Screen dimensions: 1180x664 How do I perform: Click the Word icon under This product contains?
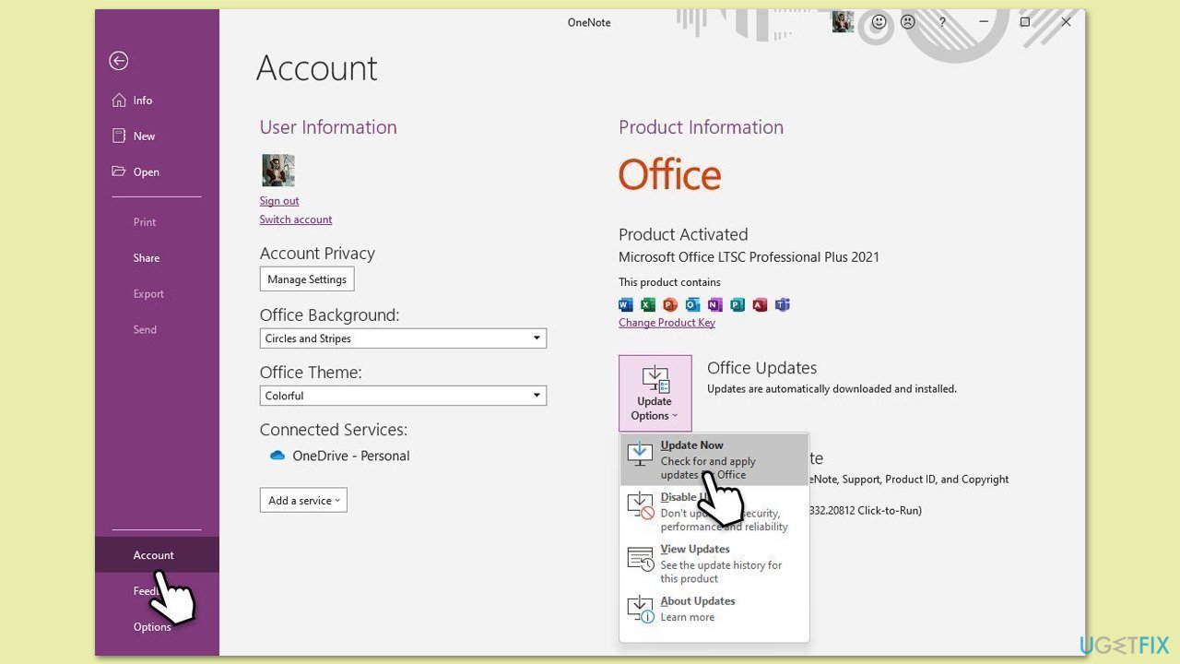pos(625,304)
